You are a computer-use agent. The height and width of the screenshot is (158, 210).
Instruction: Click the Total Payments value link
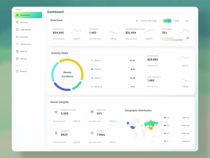pyautogui.click(x=58, y=33)
